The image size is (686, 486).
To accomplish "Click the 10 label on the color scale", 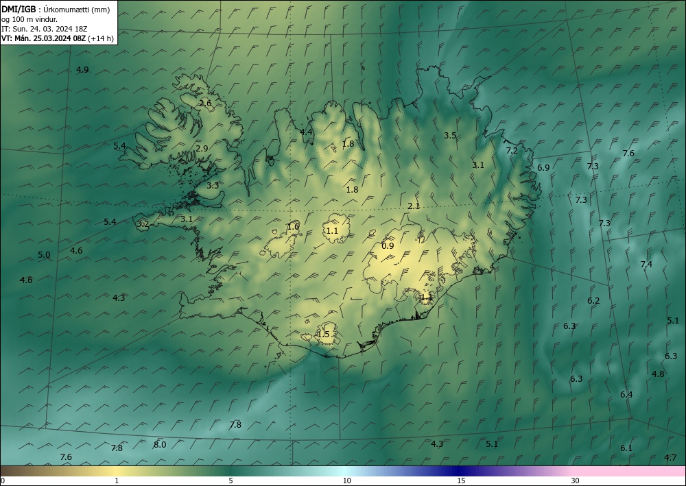I will click(346, 481).
